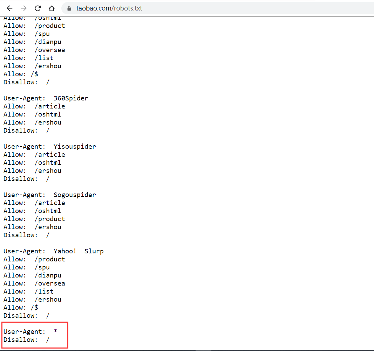Select the text 'User-Agent: 360Spider'

tap(46, 98)
